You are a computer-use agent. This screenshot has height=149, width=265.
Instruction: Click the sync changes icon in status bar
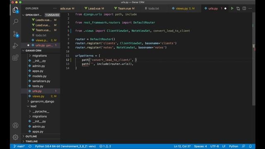30,146
